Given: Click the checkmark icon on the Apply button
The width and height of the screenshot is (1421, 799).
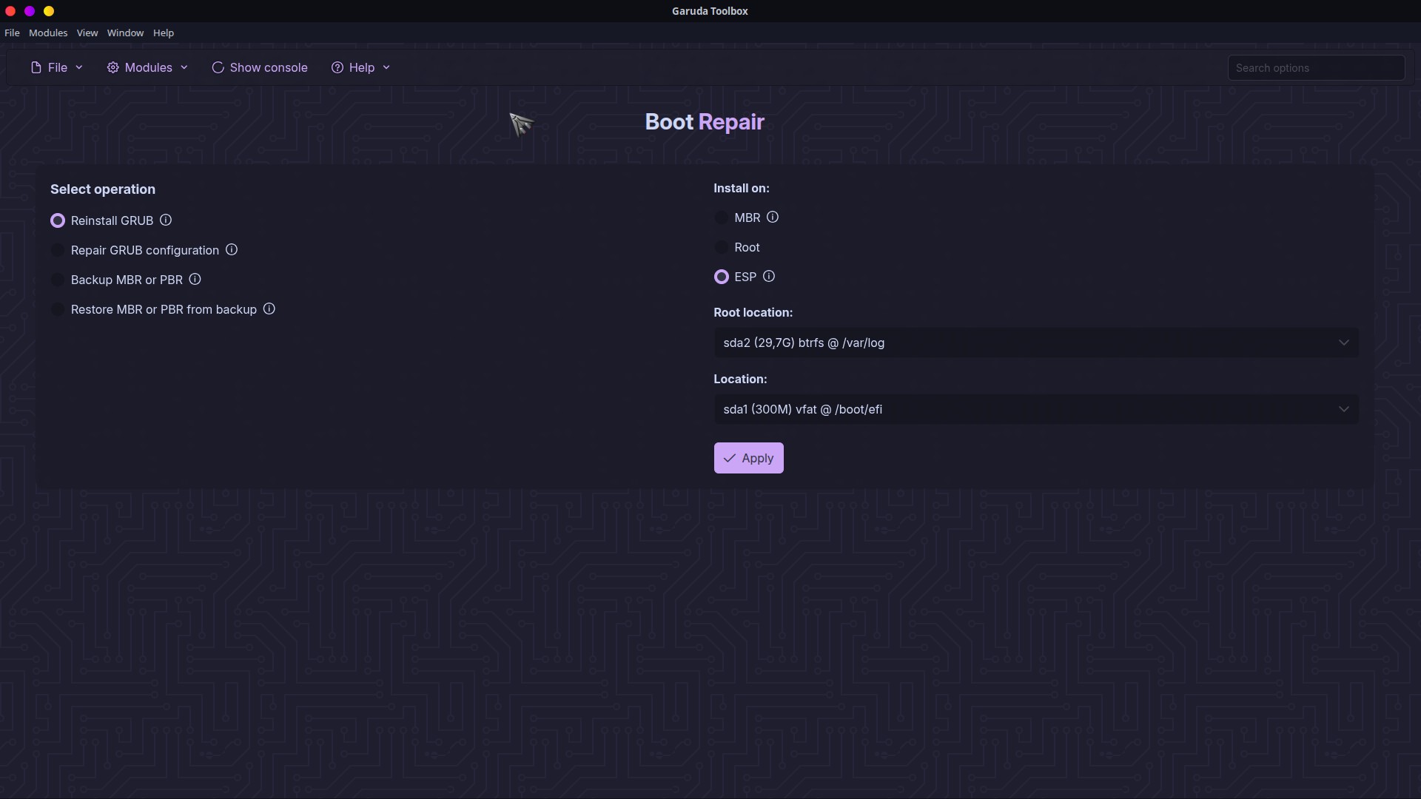Looking at the screenshot, I should click(x=729, y=458).
